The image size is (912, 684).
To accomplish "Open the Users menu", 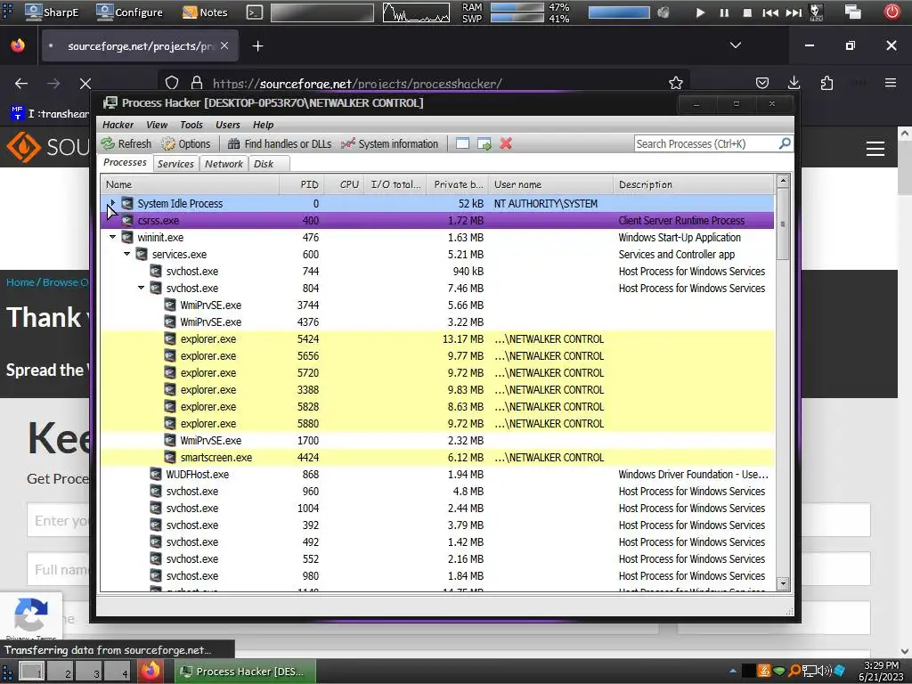I will (x=227, y=125).
